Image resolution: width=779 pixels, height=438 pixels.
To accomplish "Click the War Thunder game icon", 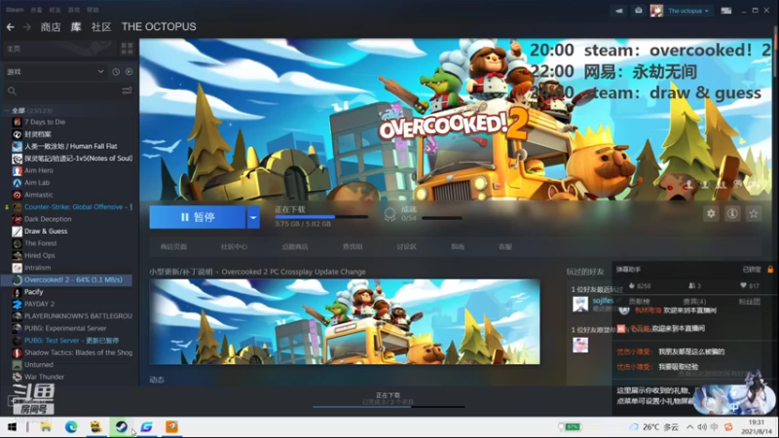I will pyautogui.click(x=18, y=377).
